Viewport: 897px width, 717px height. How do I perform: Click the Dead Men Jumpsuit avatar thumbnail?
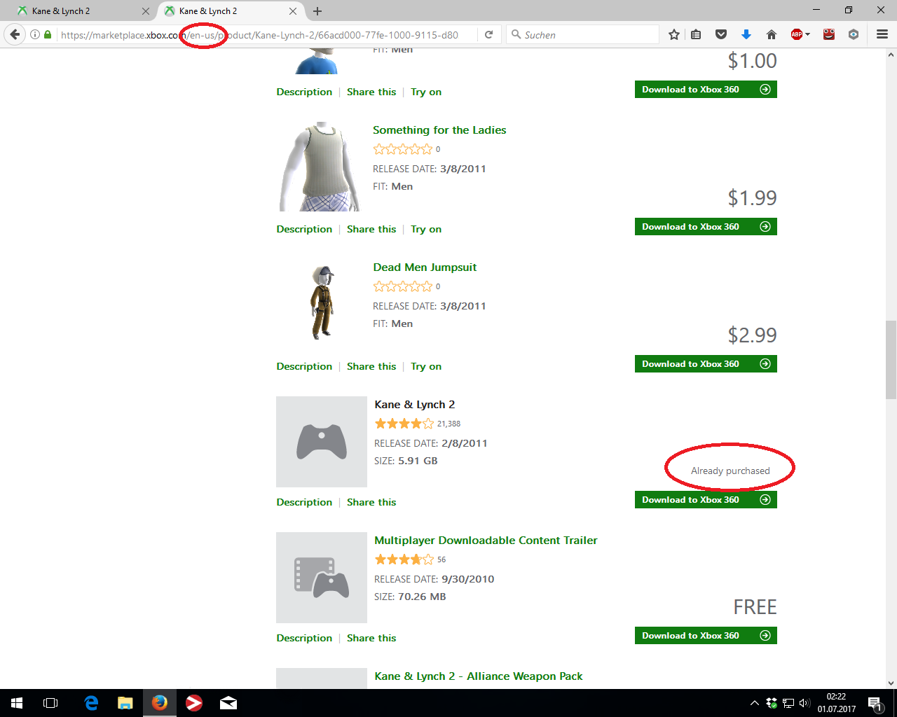[322, 302]
